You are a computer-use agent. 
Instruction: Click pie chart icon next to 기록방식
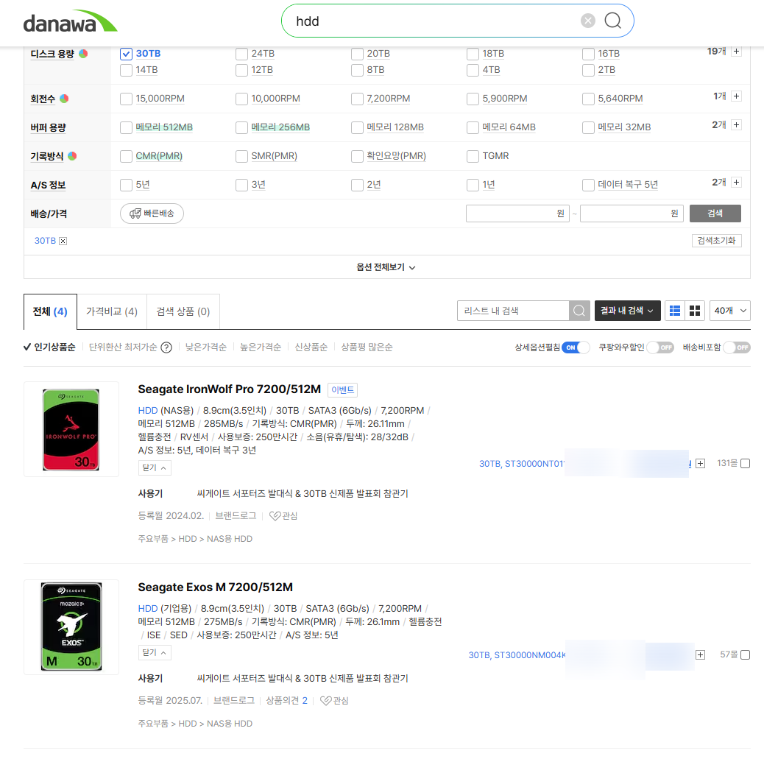(x=72, y=156)
